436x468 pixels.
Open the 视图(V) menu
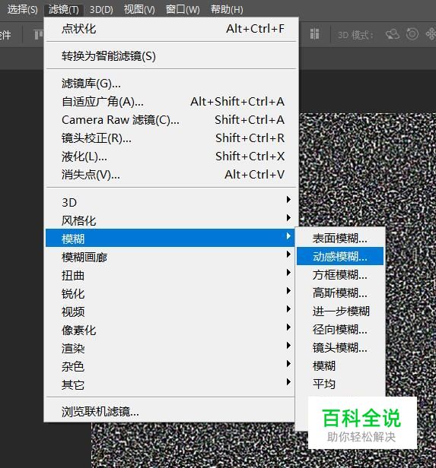[x=139, y=10]
